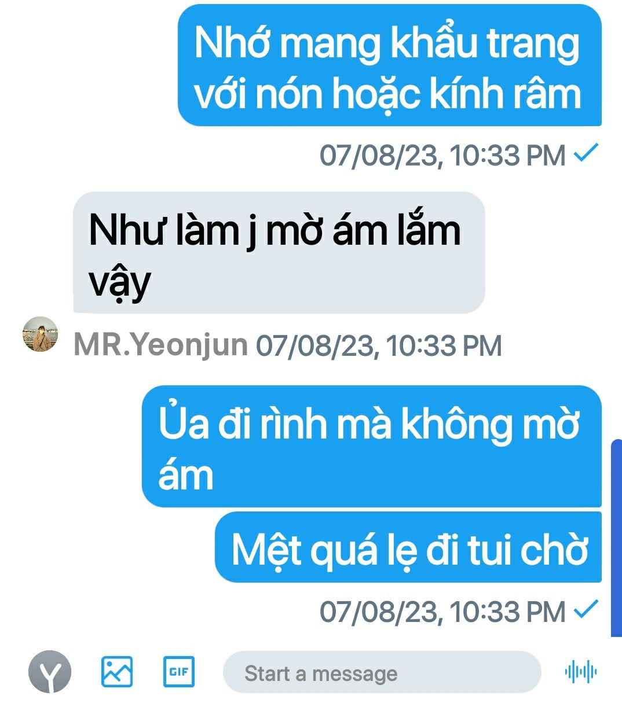Screen dimensions: 622x707
Task: Click the top 07/08/23, 10:33 PM timestamp
Action: point(442,155)
